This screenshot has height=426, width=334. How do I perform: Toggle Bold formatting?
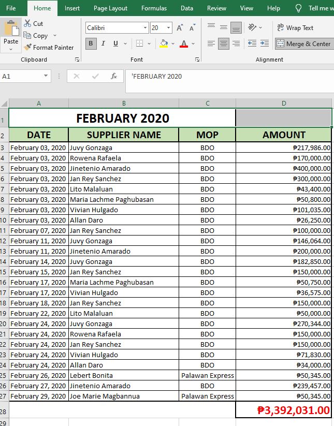(91, 43)
